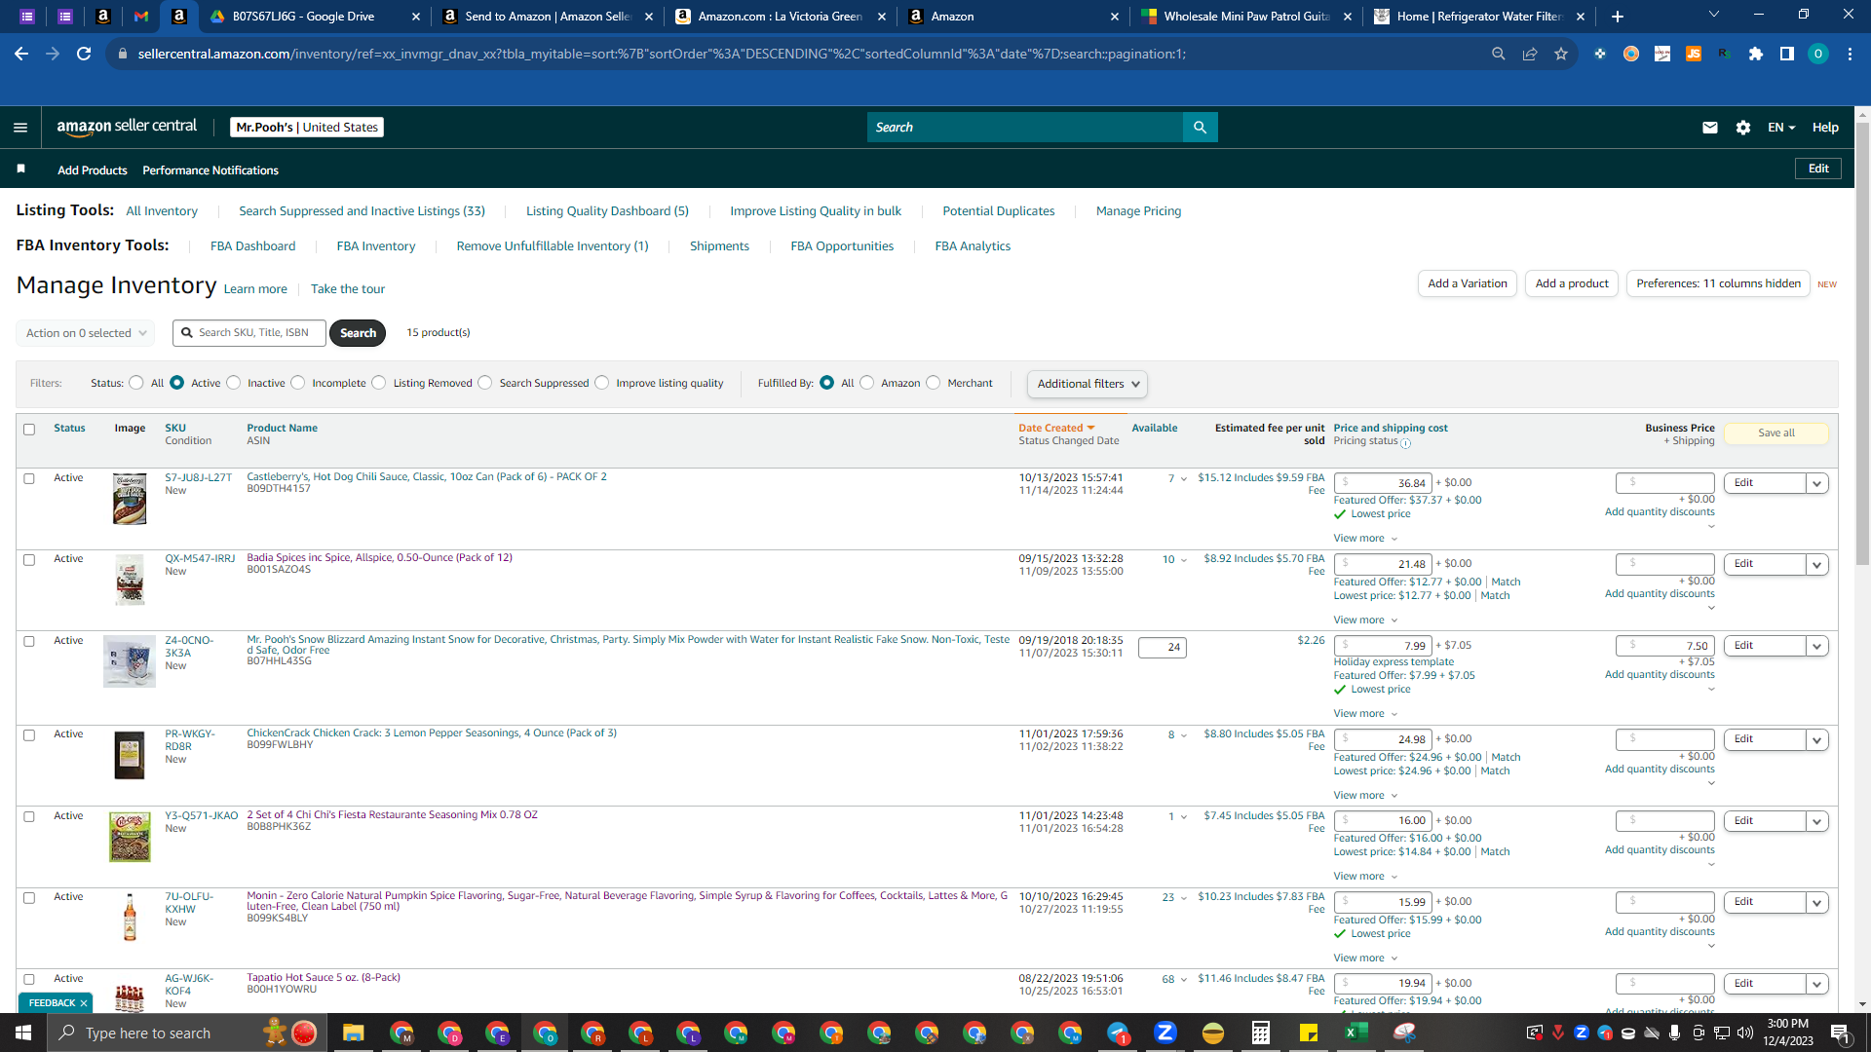Open the FBA Dashboard link
This screenshot has height=1052, width=1871.
tap(252, 246)
